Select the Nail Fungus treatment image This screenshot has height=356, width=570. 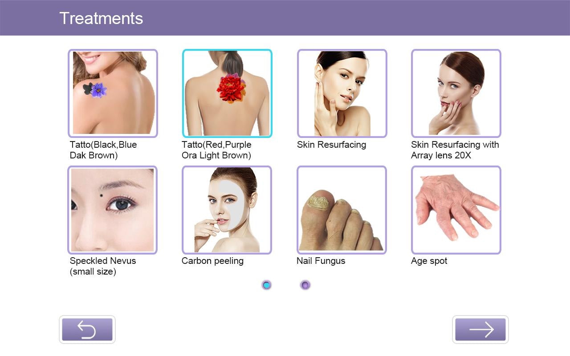(342, 210)
